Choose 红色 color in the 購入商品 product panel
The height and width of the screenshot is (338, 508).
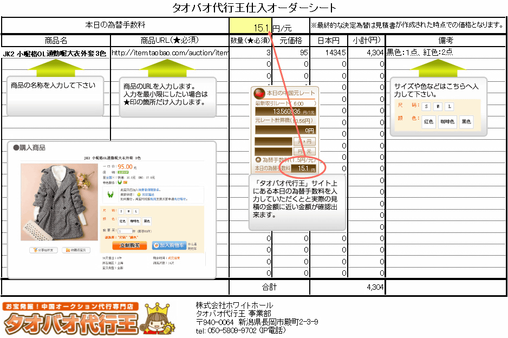click(x=122, y=222)
